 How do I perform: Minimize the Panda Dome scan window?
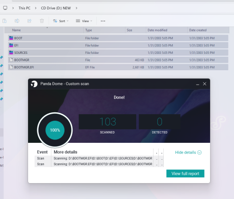click(197, 84)
